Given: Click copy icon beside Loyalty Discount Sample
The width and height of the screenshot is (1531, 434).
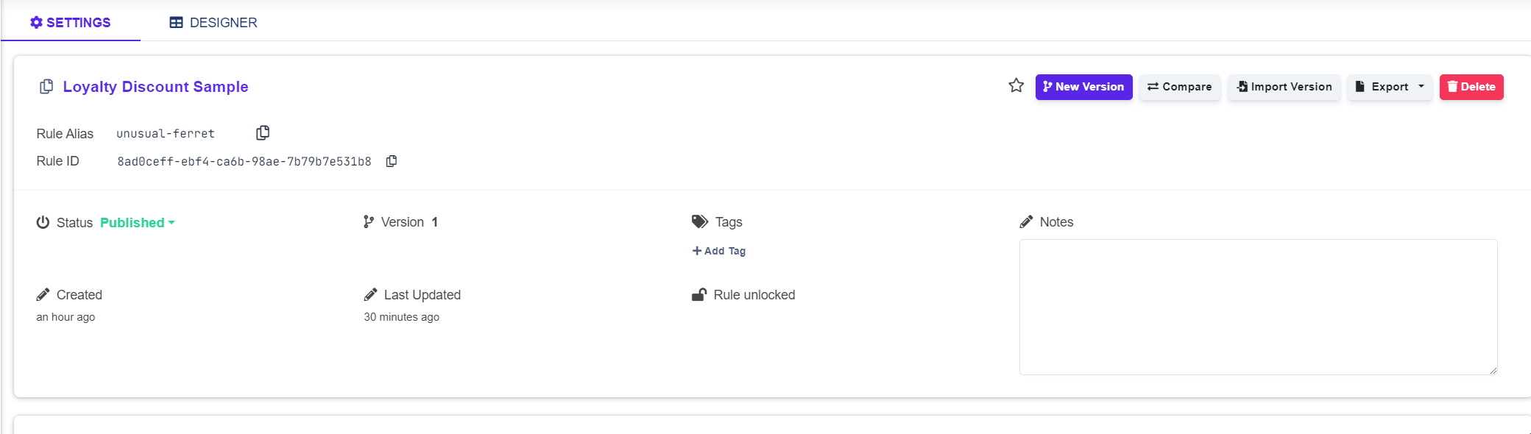Looking at the screenshot, I should [x=46, y=87].
